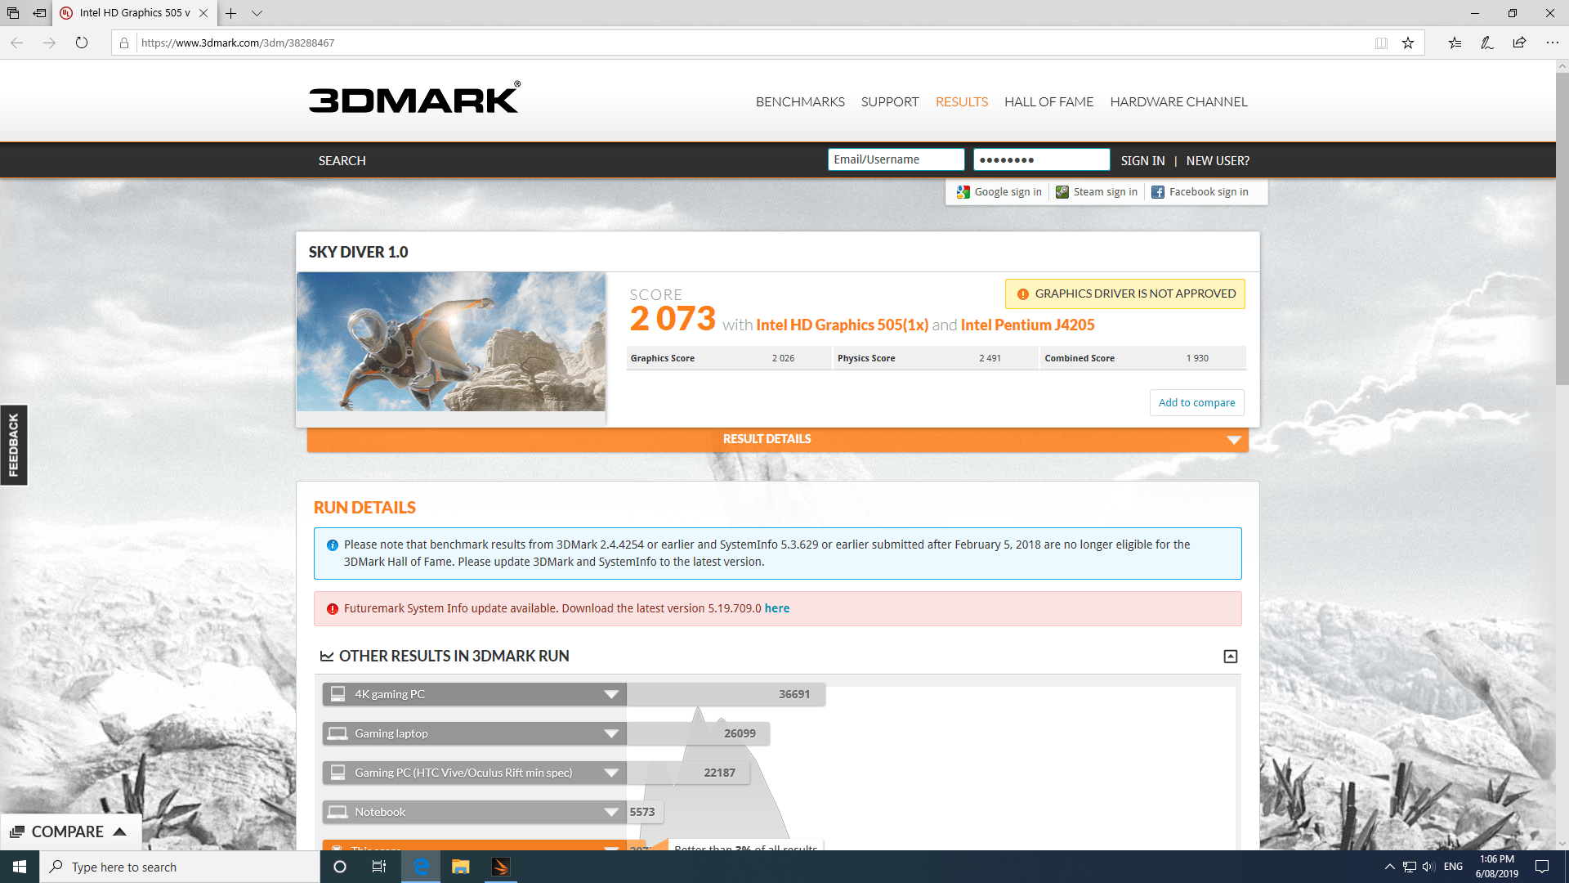This screenshot has height=883, width=1569.
Task: Click the taskbar search box
Action: 180,867
